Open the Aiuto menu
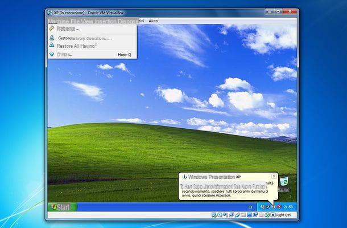Image resolution: width=347 pixels, height=228 pixels. click(153, 21)
